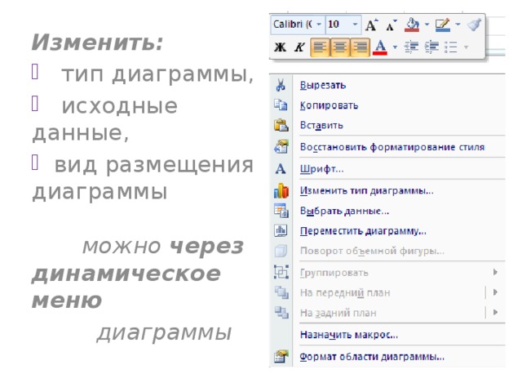Toggle bold Ж formatting
This screenshot has width=522, height=392.
(280, 47)
